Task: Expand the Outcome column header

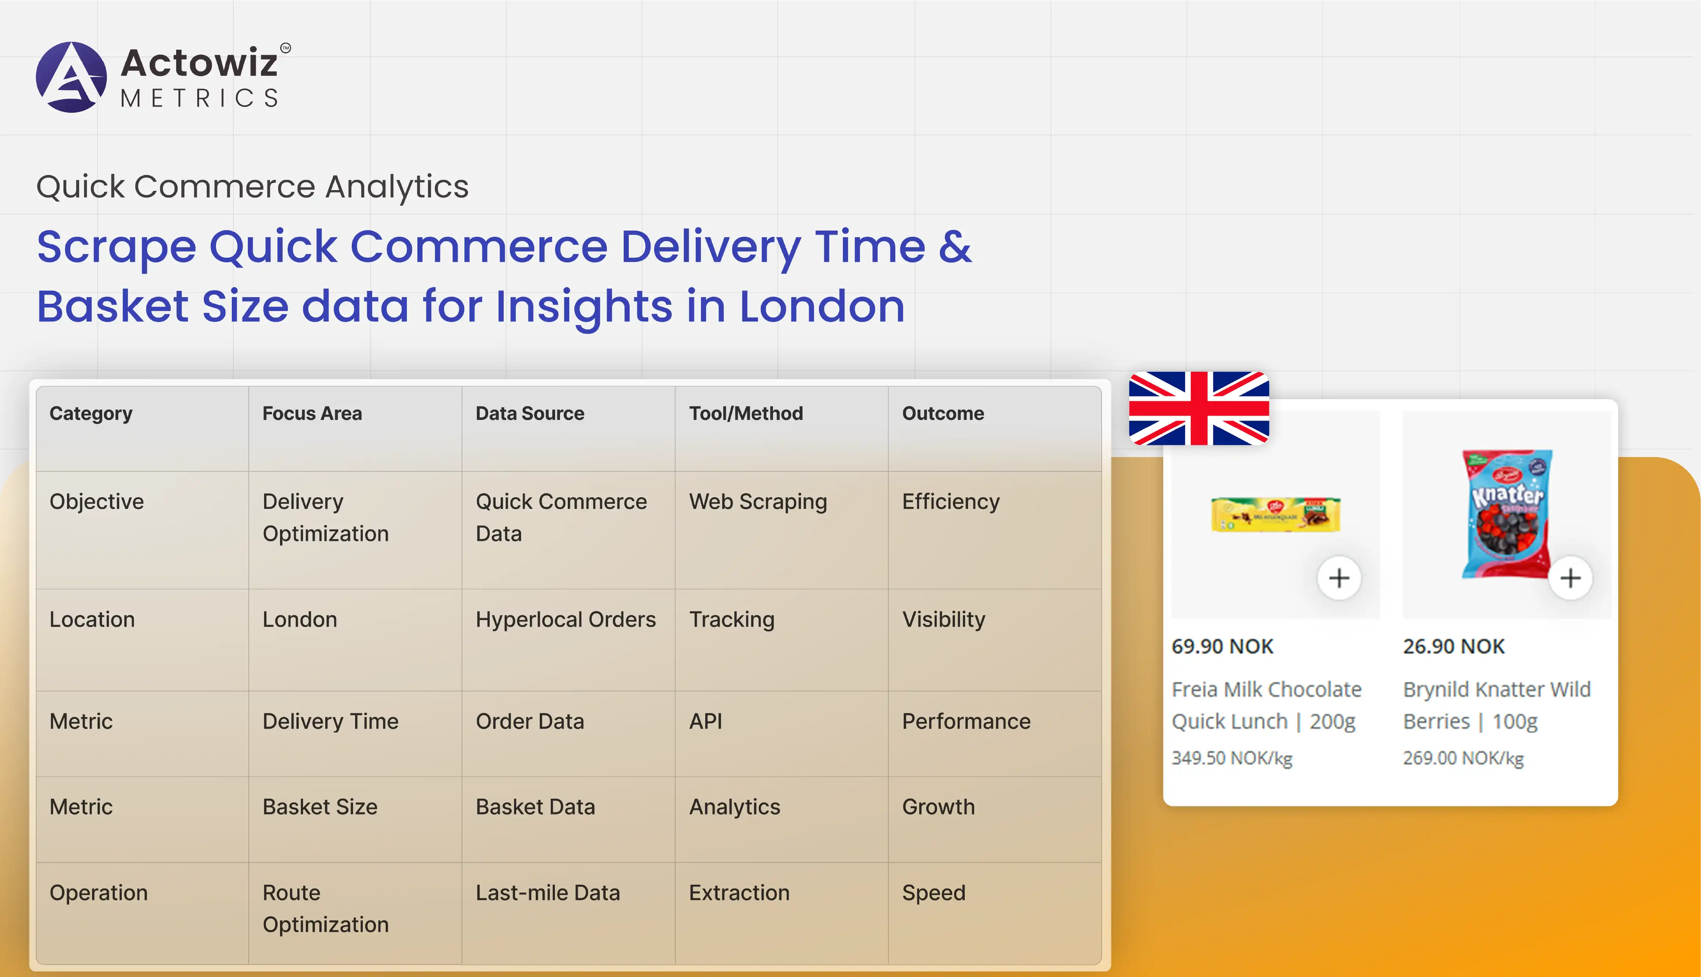Action: (x=942, y=413)
